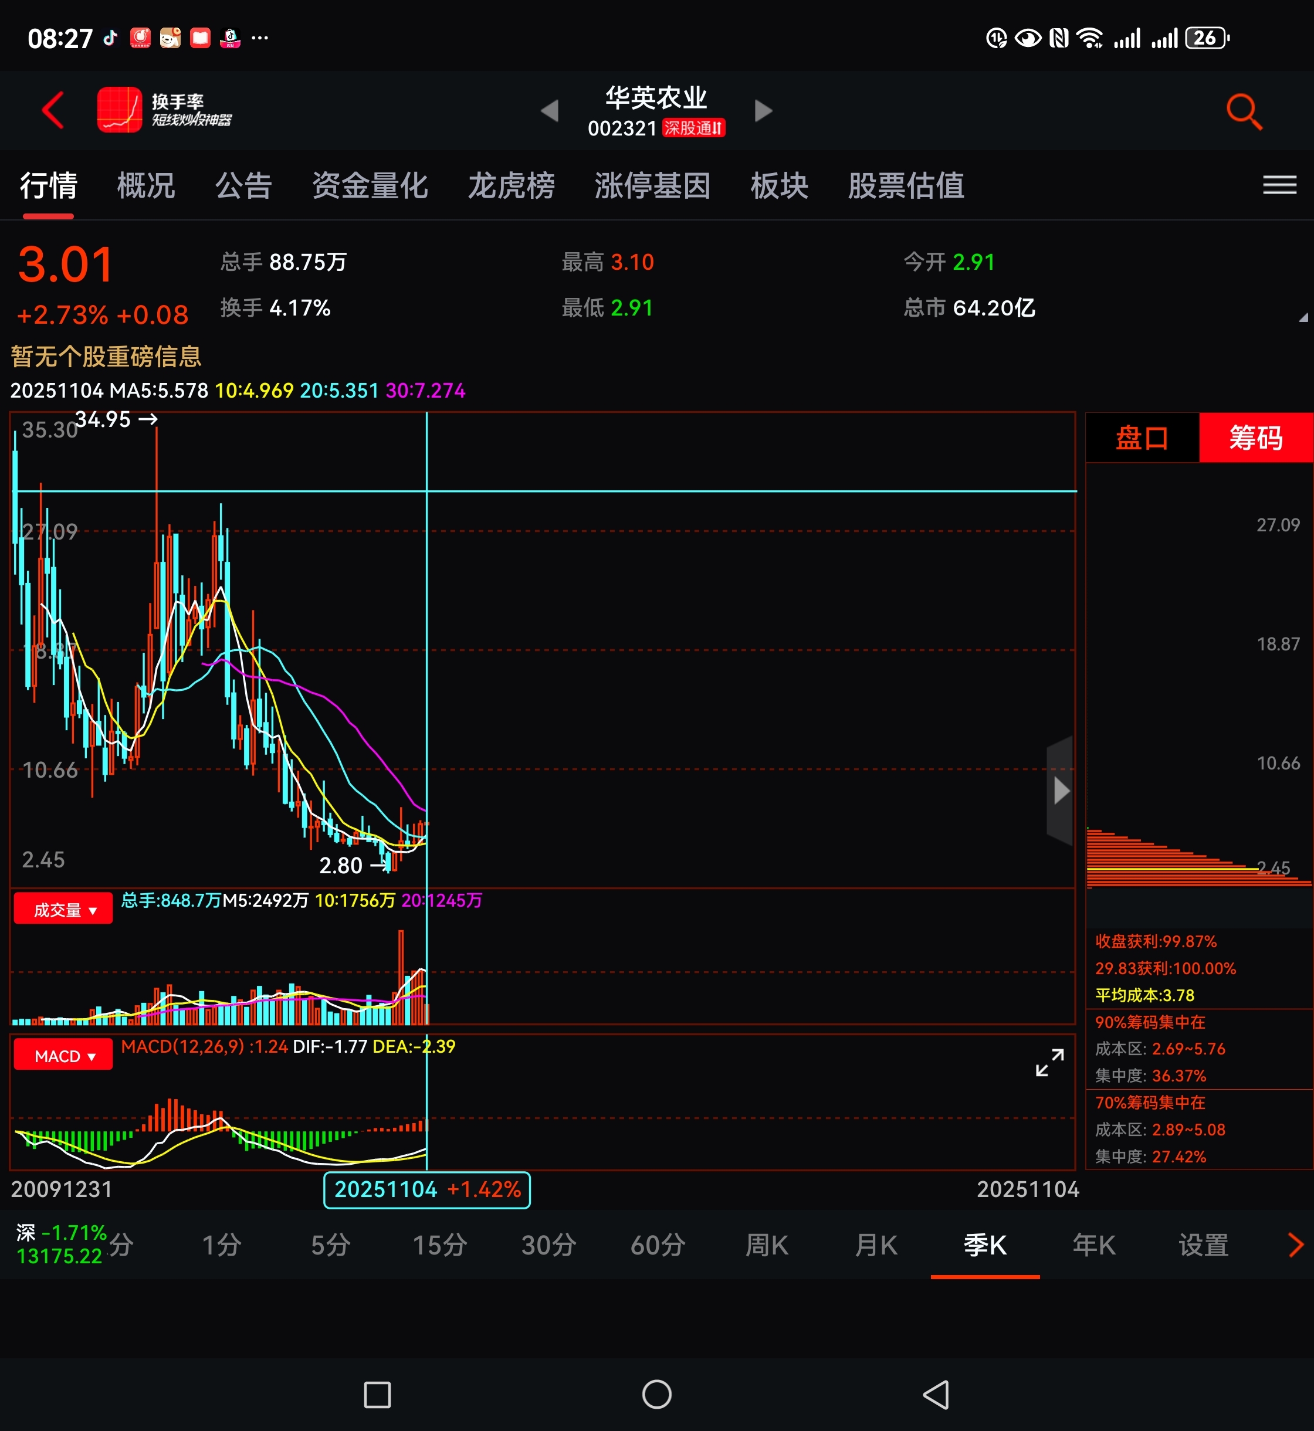Open the search magnifier icon

1244,111
